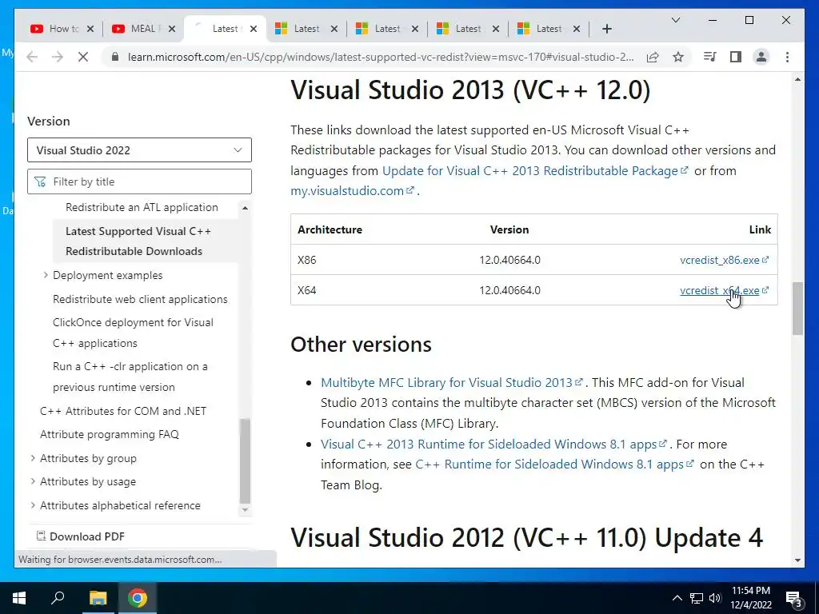Click Download PDF icon link
The height and width of the screenshot is (614, 819).
tap(81, 536)
